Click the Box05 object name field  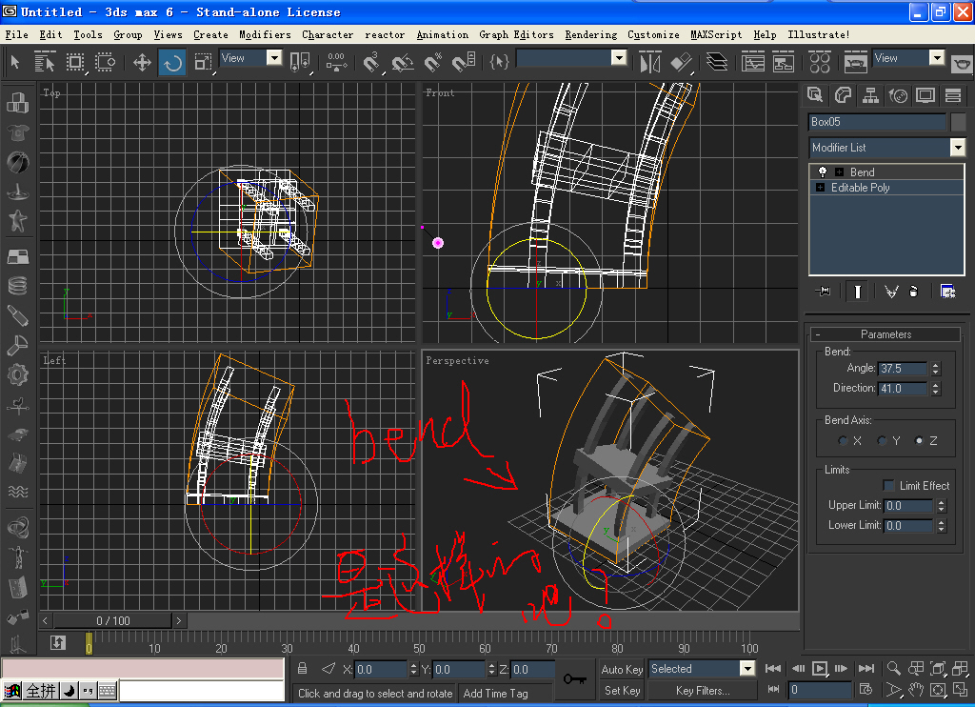[877, 122]
